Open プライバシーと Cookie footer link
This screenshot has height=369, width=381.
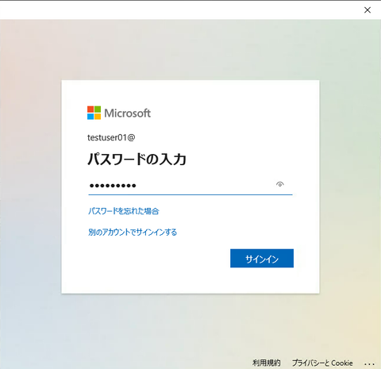point(322,363)
